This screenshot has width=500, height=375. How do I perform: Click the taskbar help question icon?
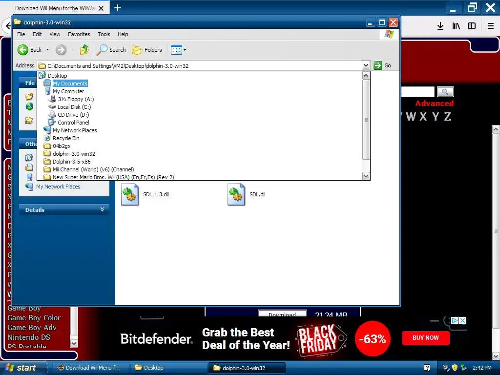(x=427, y=368)
